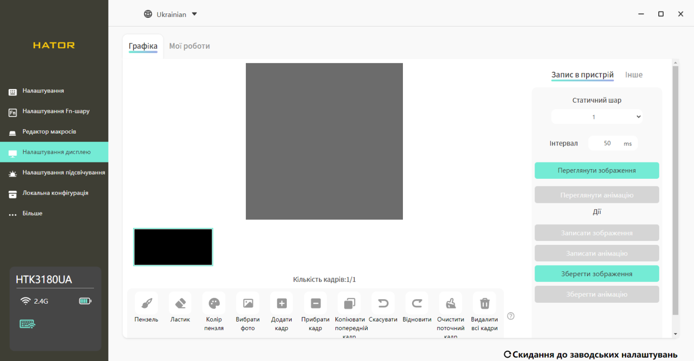Image resolution: width=694 pixels, height=361 pixels.
Task: Switch to the Інше tab
Action: 634,75
